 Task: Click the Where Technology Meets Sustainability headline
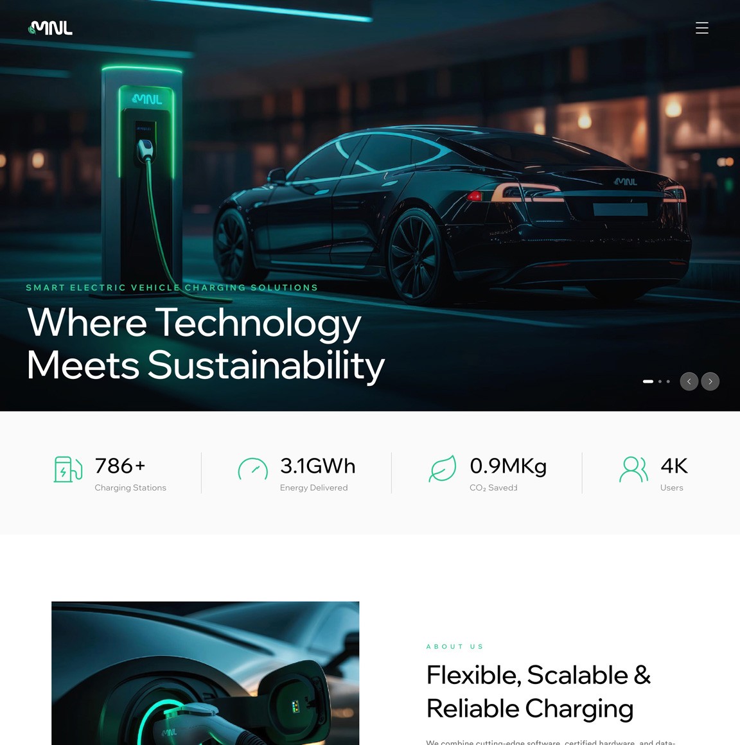(x=206, y=344)
